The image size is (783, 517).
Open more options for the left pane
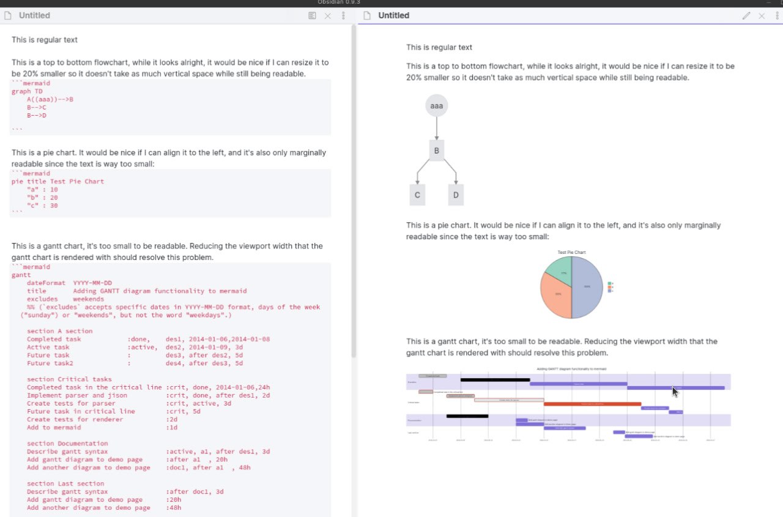(x=344, y=16)
